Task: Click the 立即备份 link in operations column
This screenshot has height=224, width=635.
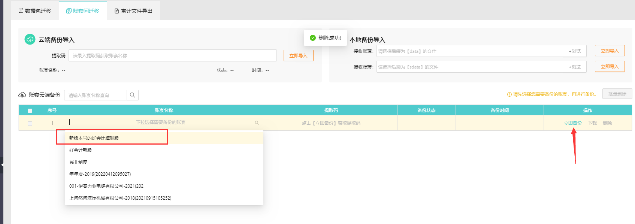Action: pos(572,123)
